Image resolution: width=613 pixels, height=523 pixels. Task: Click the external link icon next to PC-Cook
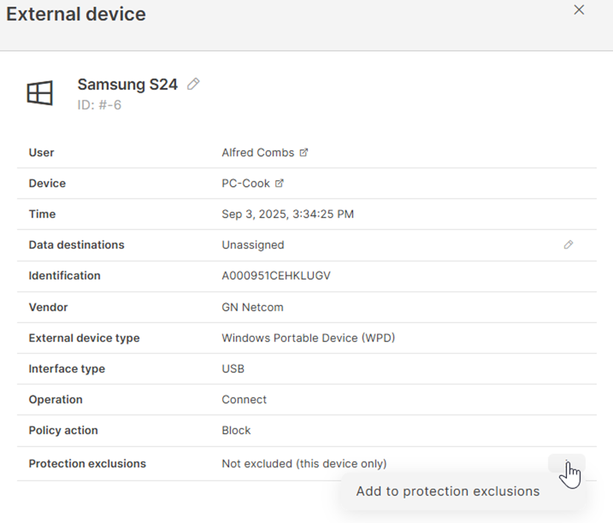click(279, 184)
